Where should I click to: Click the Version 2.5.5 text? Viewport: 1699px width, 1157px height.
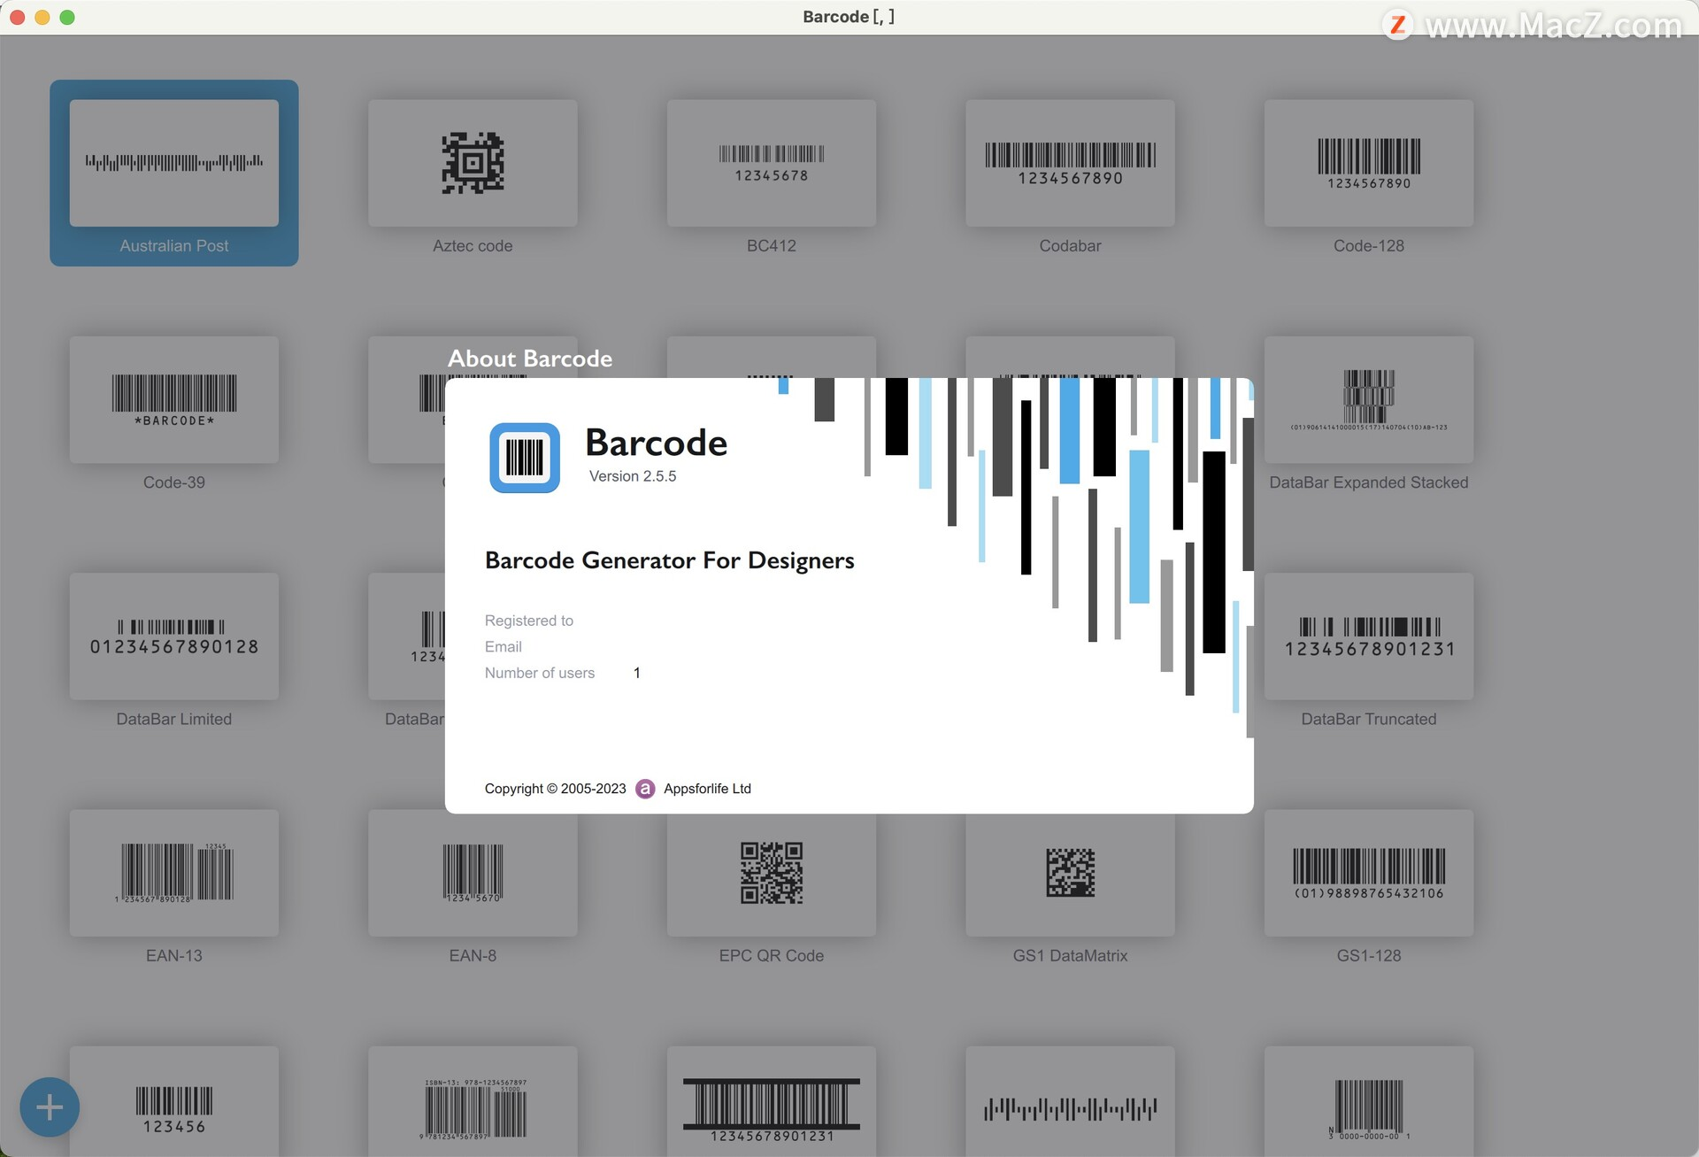point(633,476)
